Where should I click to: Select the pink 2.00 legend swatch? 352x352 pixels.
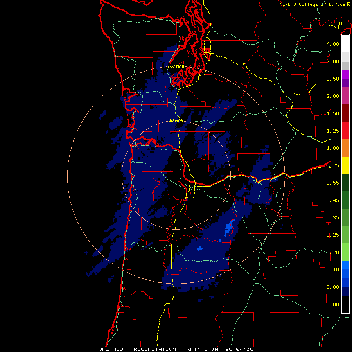(345, 96)
